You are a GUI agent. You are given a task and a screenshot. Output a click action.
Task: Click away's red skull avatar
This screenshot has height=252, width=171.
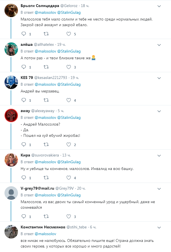click(11, 115)
